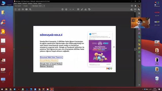Click Adobe Acrobat icon in taskbar
The width and height of the screenshot is (162, 91).
coord(52,89)
